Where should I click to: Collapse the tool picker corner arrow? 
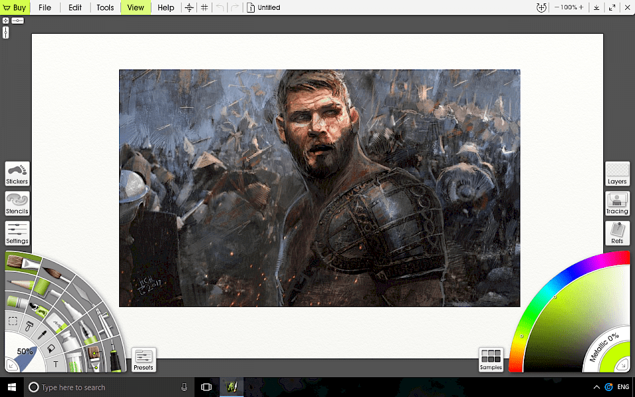click(11, 365)
